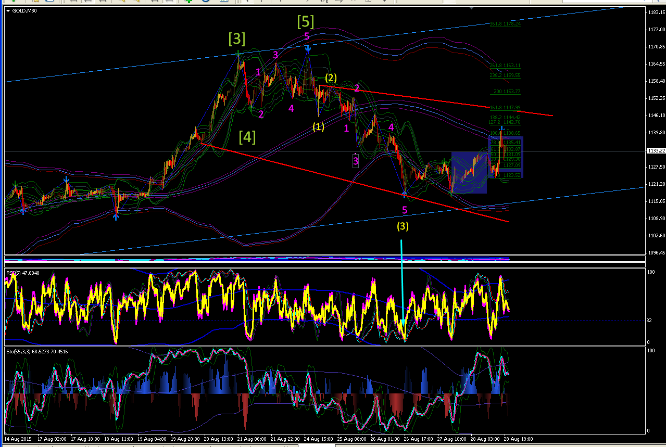
Task: Select the green marker at the wave [3] peak
Action: 238,53
